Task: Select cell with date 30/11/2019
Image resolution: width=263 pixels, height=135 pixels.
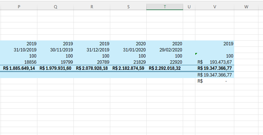Action: [x=55, y=50]
